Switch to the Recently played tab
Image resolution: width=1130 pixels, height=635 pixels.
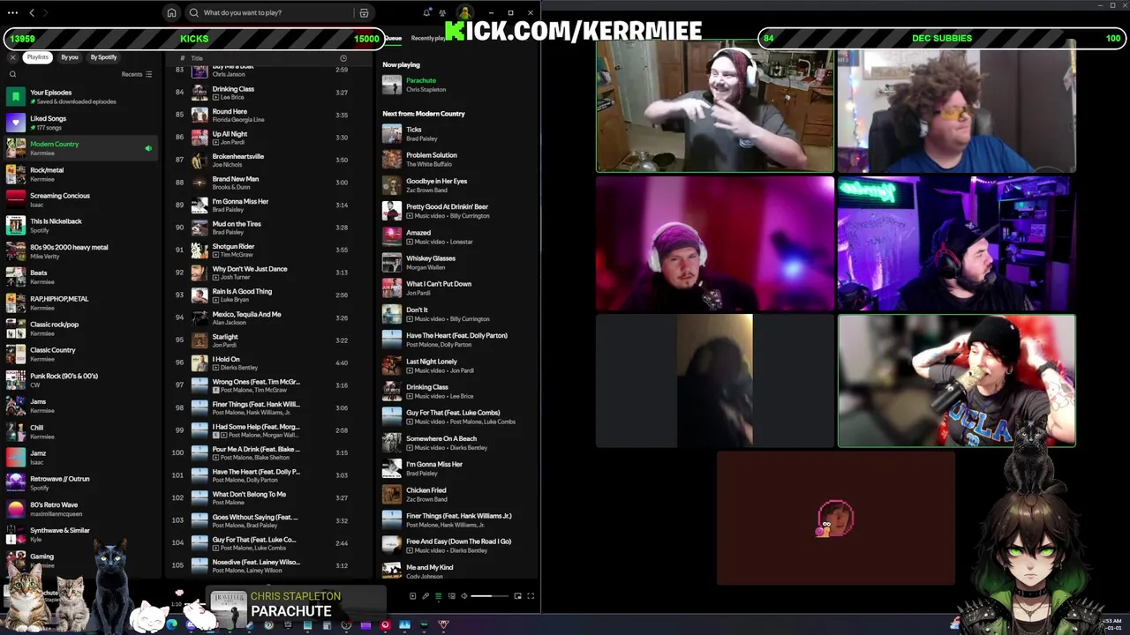click(x=429, y=38)
